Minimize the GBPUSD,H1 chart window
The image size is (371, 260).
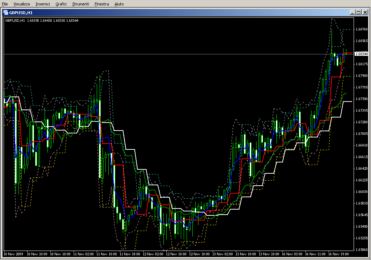pos(353,12)
